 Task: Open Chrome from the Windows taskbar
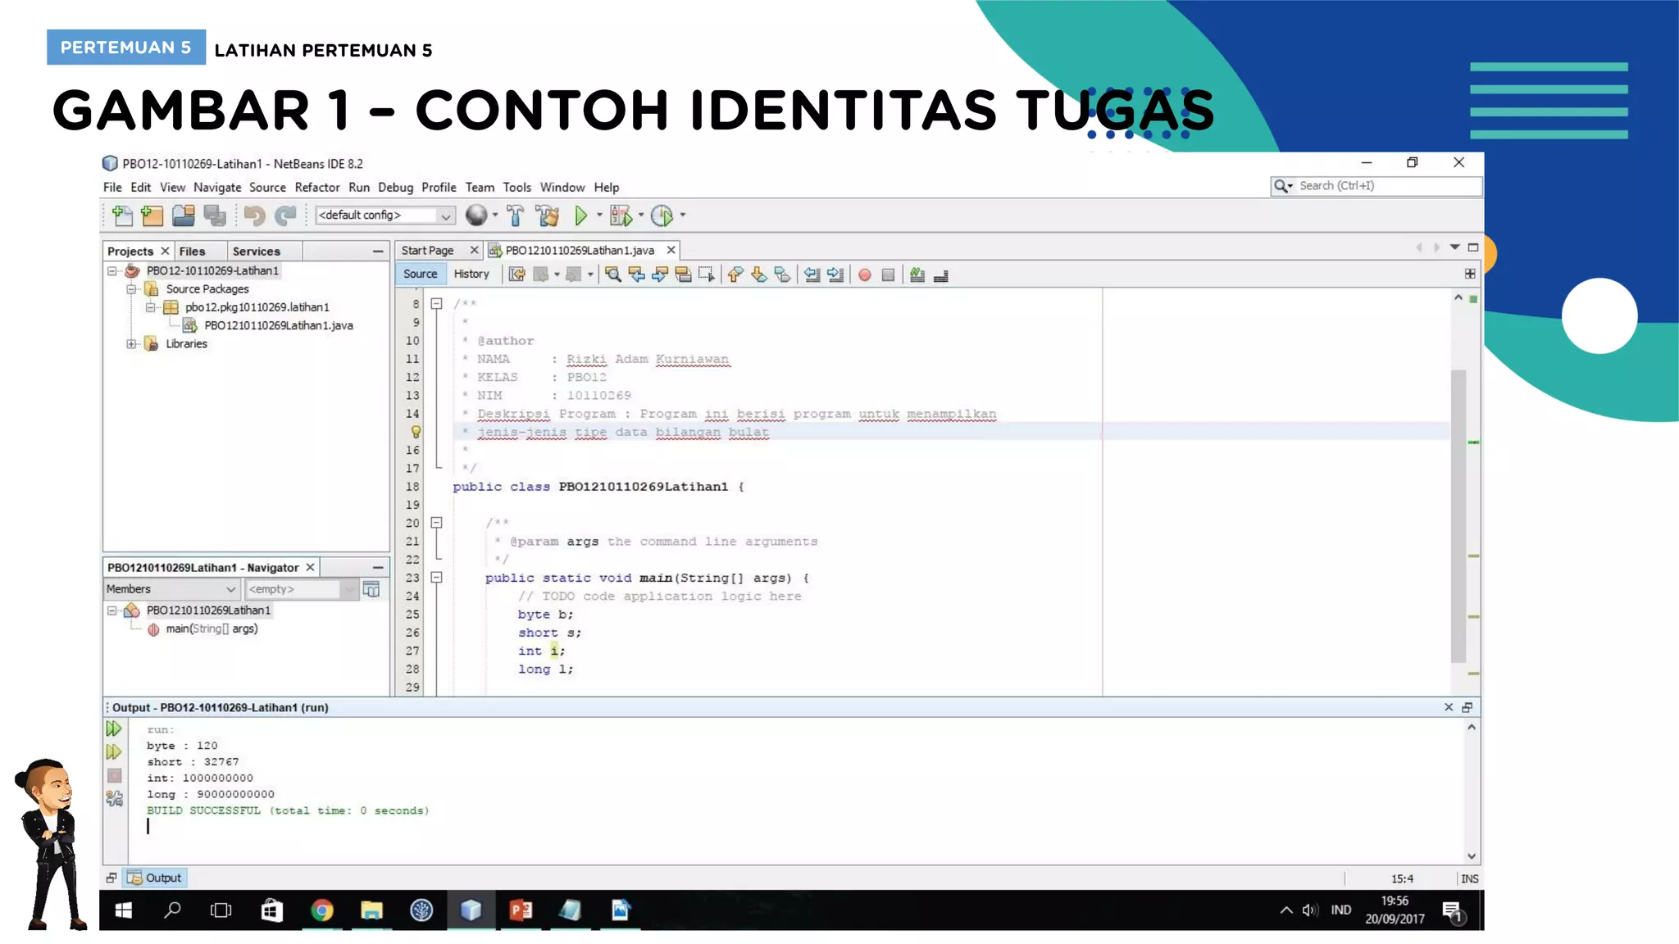[322, 910]
